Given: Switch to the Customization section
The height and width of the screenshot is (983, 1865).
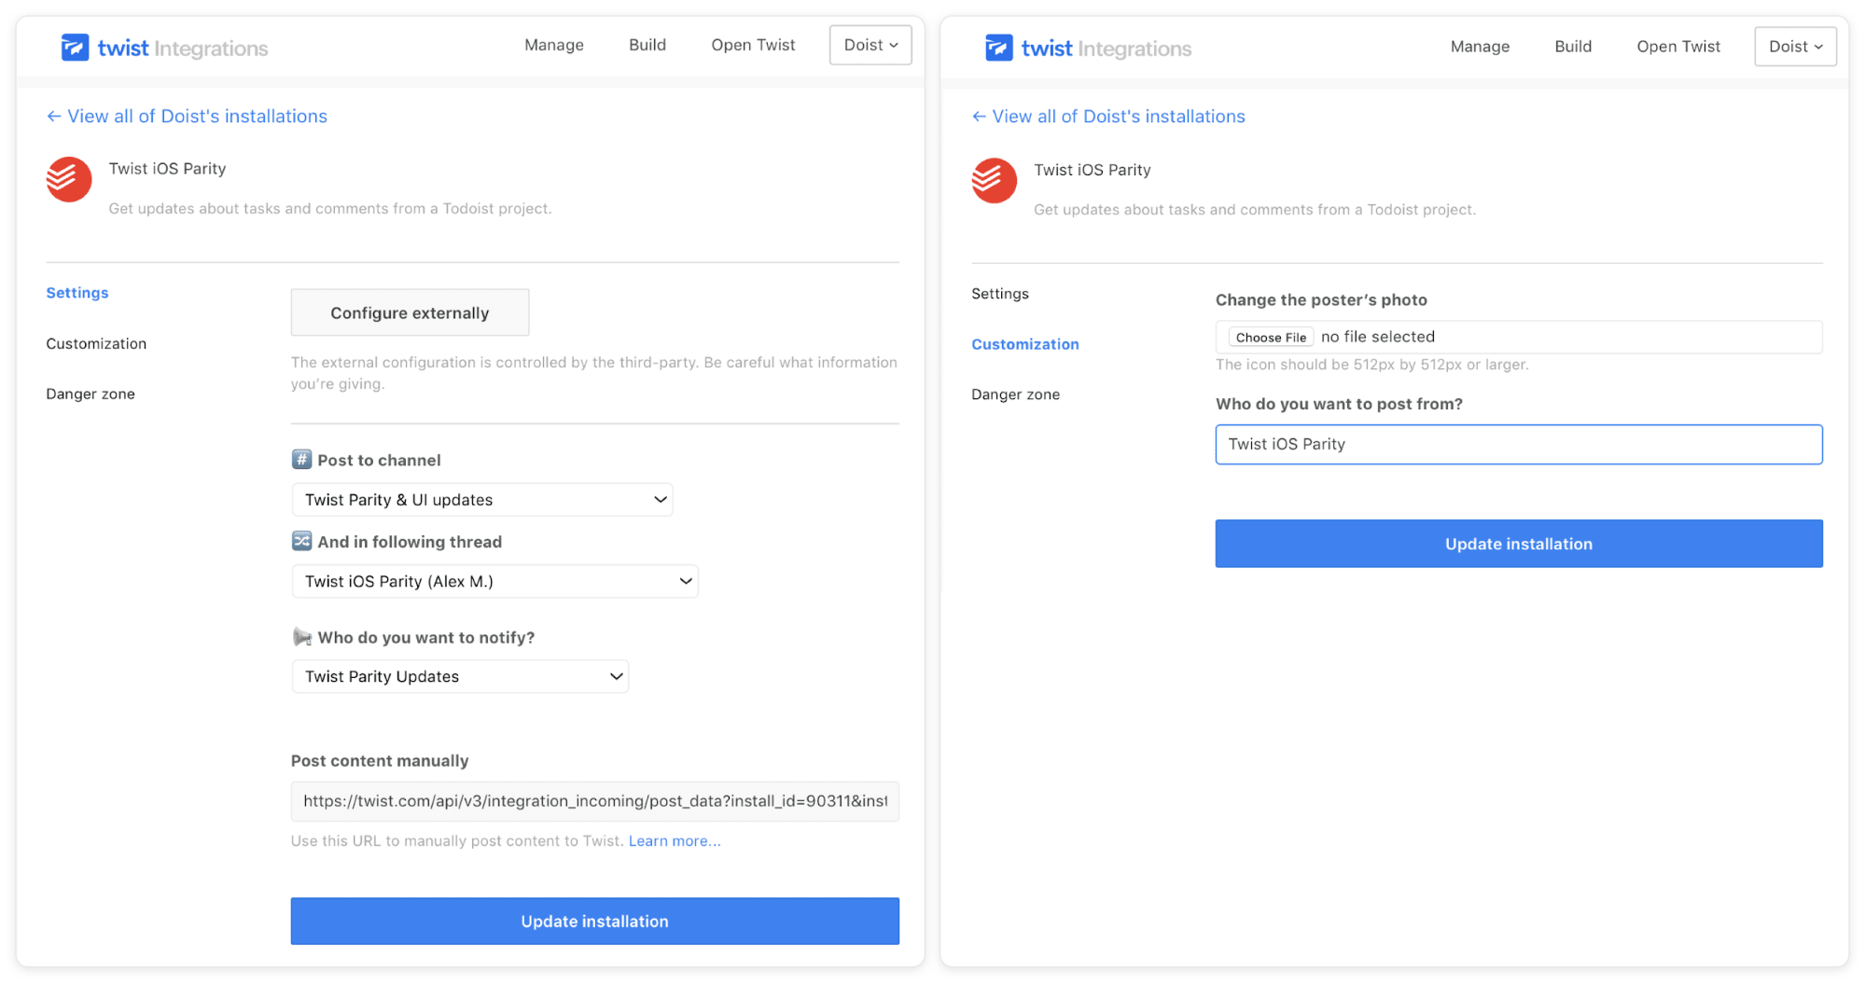Looking at the screenshot, I should (x=96, y=343).
